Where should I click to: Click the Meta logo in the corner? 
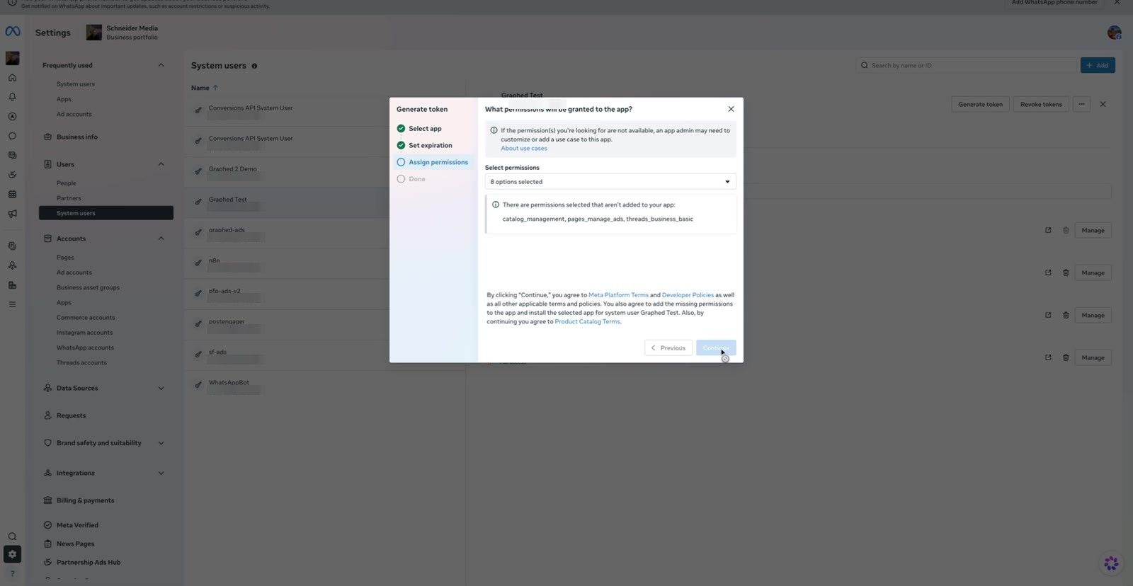tap(13, 32)
